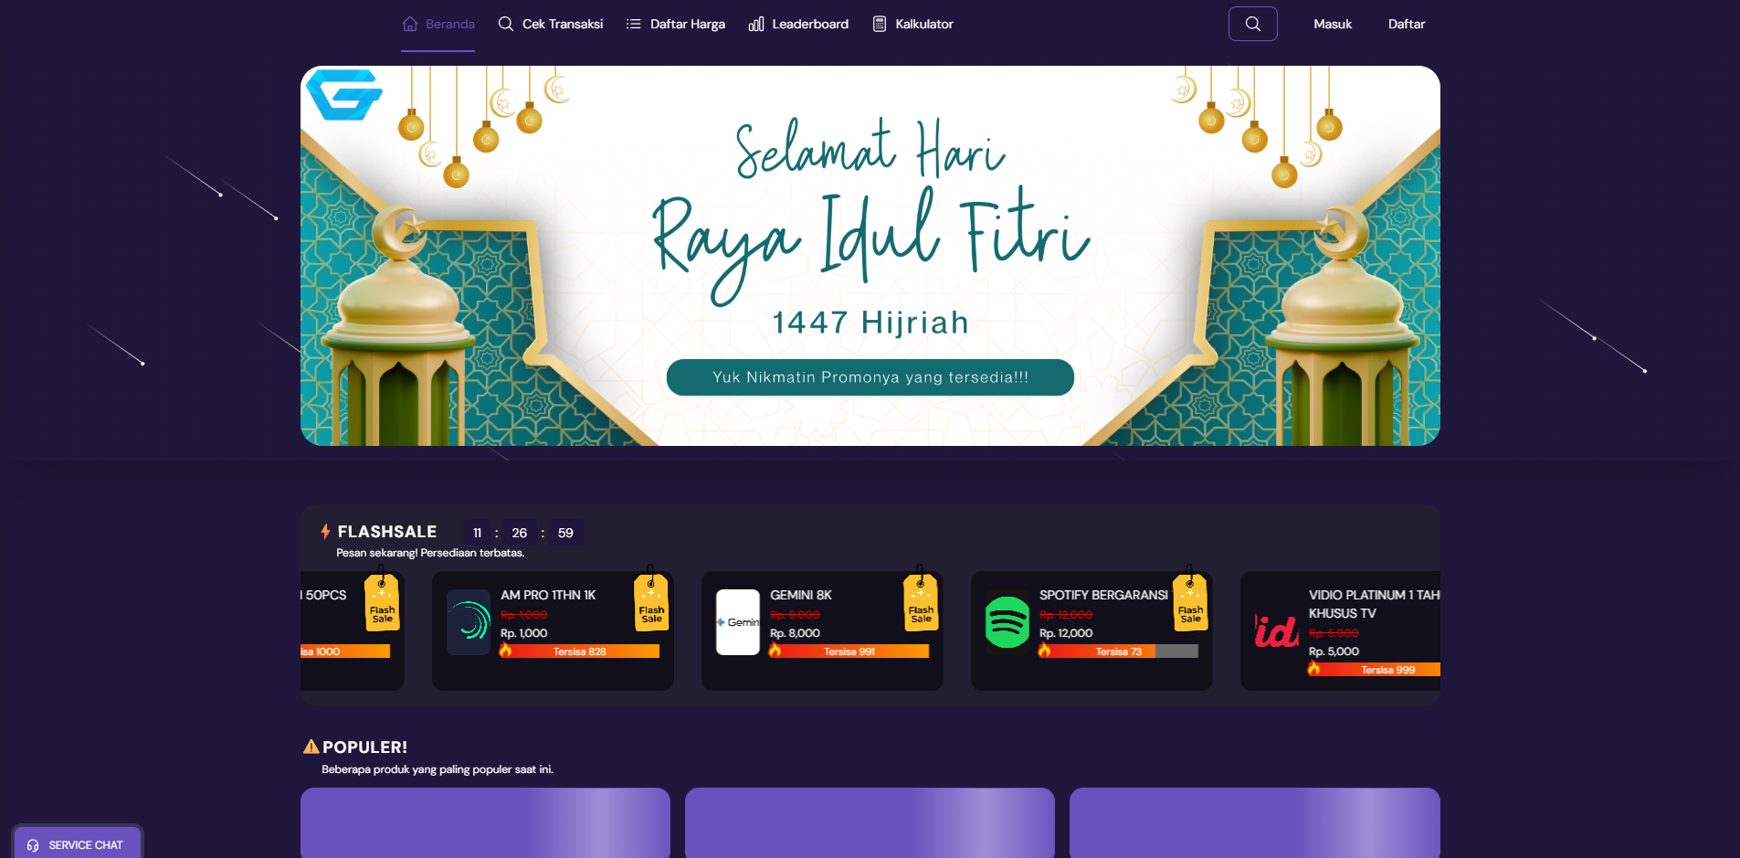
Task: Open the Idul Fitri promotional banner
Action: [x=870, y=256]
